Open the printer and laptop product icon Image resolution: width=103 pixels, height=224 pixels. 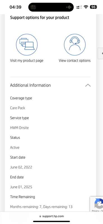[27, 45]
